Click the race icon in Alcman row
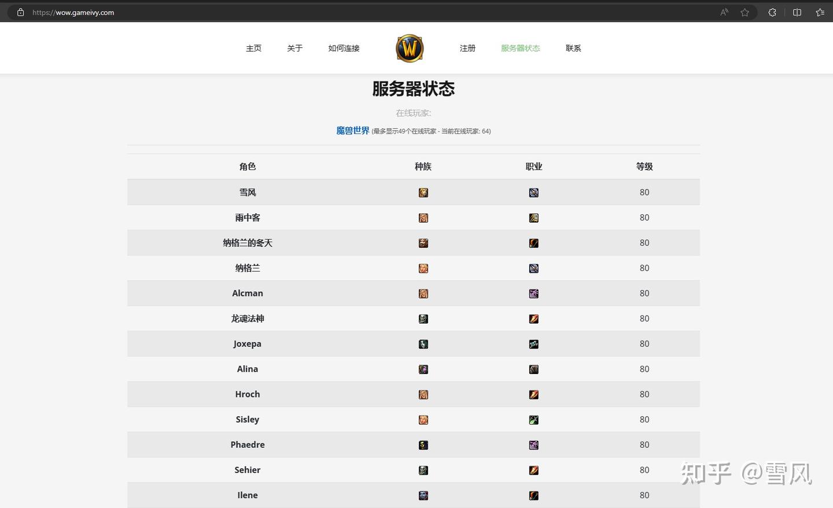This screenshot has width=833, height=508. tap(423, 294)
